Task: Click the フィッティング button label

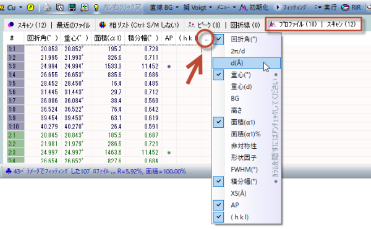Action: [x=294, y=7]
